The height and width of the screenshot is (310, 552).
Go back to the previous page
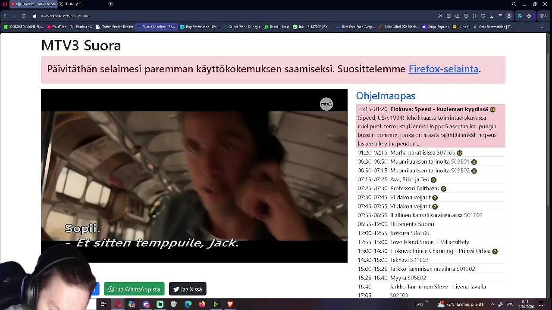pyautogui.click(x=5, y=16)
